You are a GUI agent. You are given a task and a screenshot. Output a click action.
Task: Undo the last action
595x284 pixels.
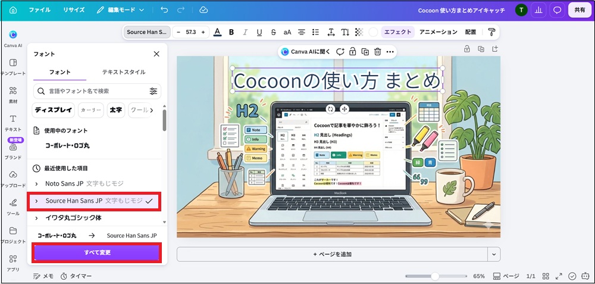point(164,10)
